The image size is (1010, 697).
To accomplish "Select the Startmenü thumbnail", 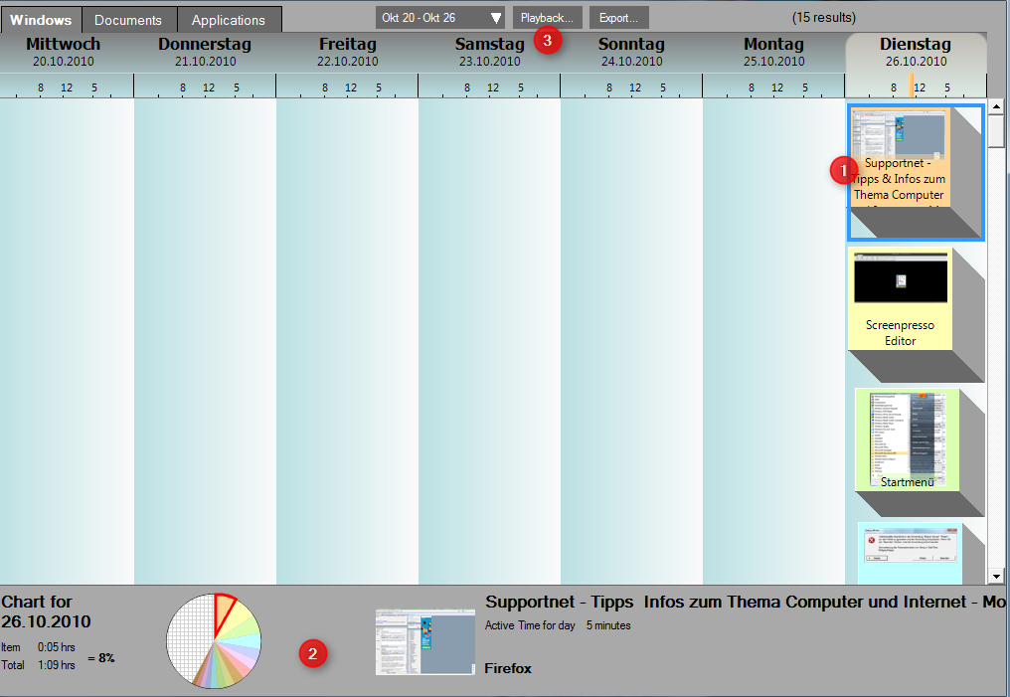I will (907, 437).
